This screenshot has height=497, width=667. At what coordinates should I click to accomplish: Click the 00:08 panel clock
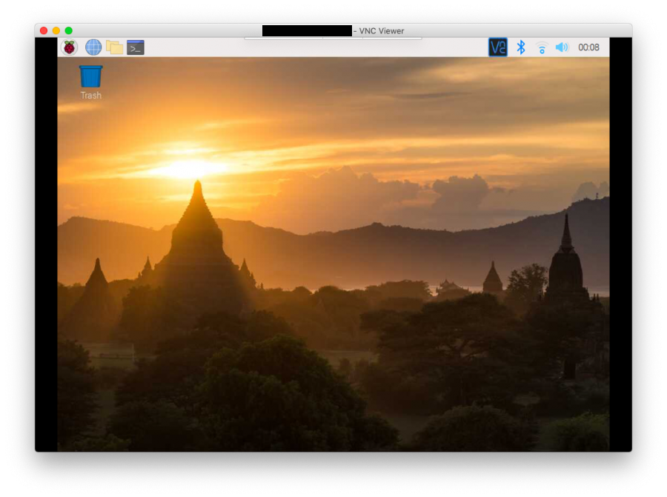[588, 47]
